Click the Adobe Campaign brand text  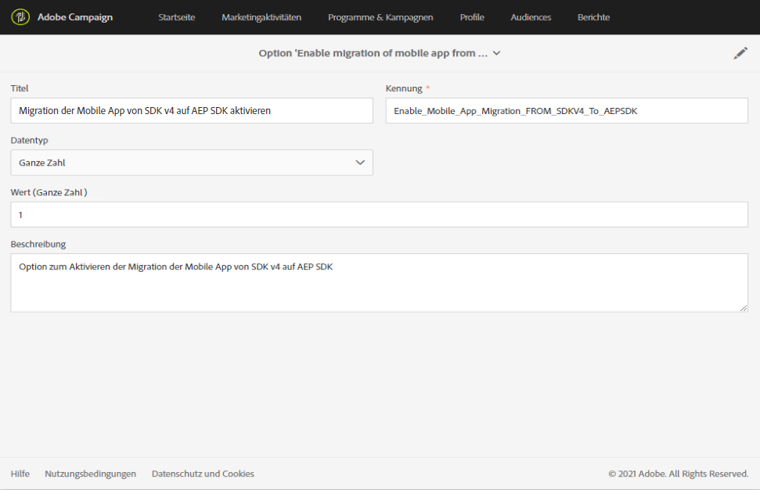point(75,17)
